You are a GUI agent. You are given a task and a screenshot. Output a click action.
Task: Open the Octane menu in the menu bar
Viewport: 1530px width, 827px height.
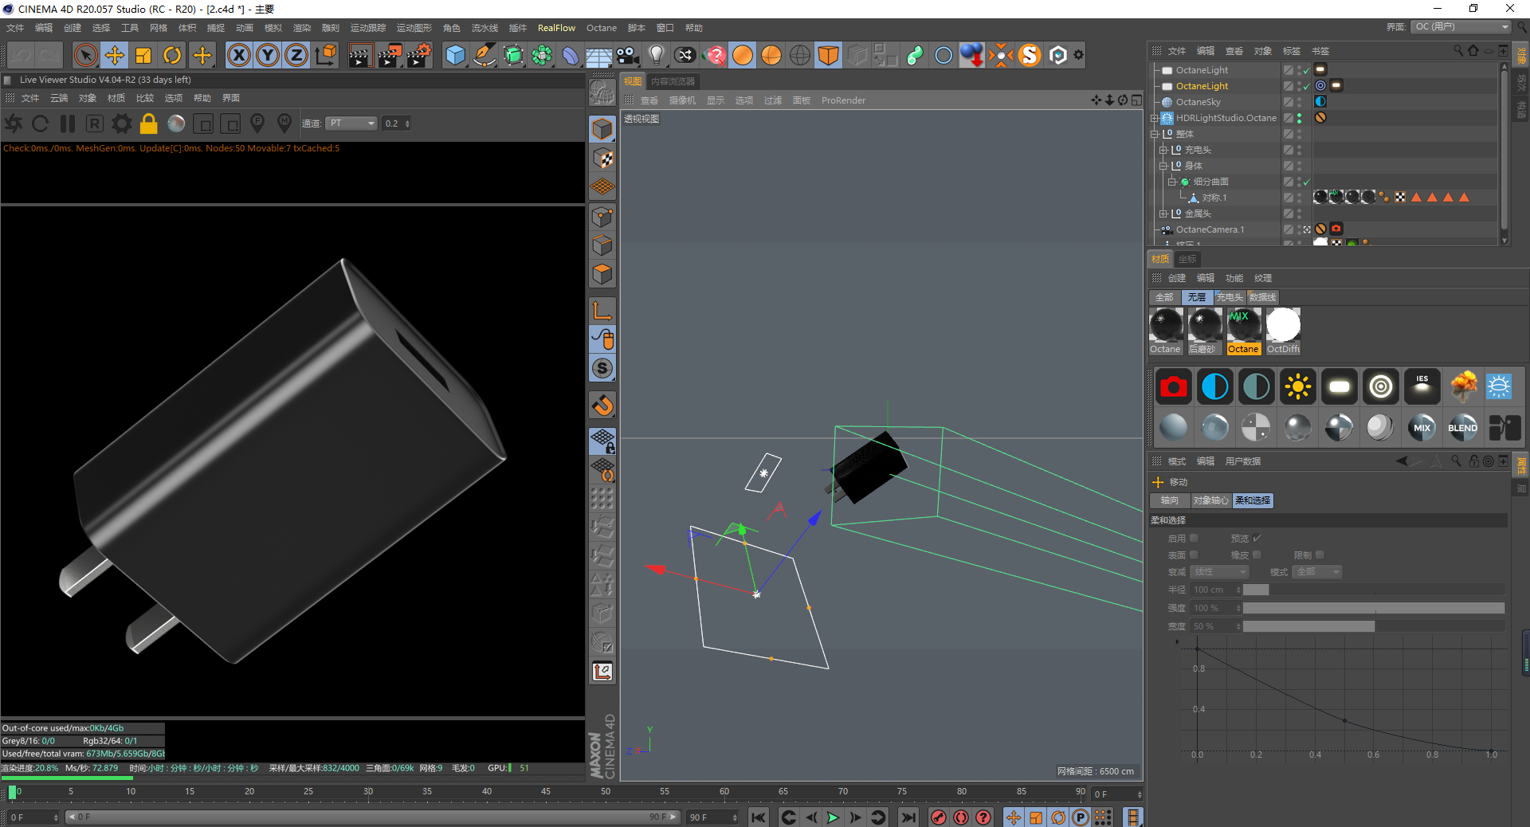click(x=602, y=28)
